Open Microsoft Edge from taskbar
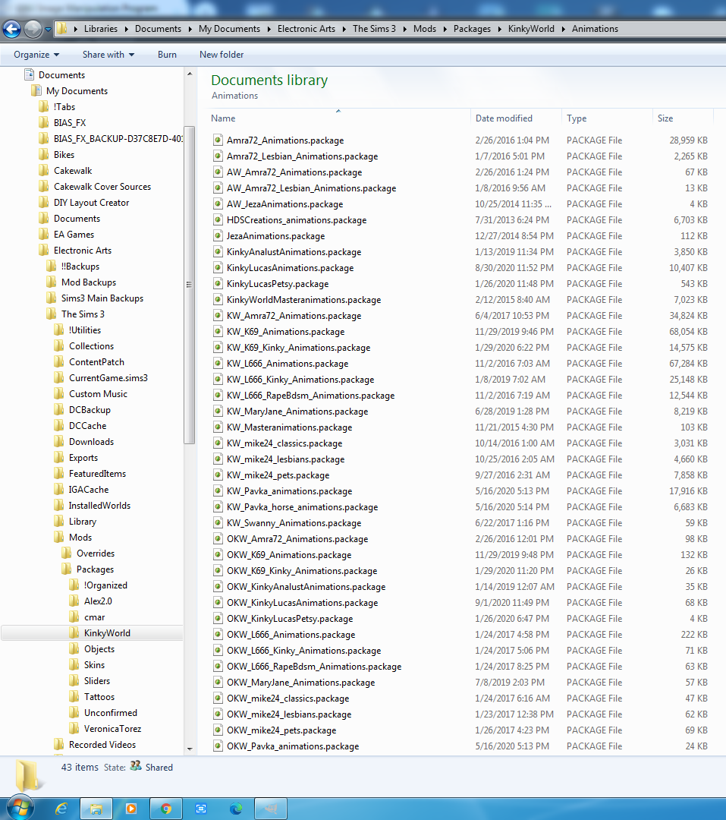Viewport: 726px width, 820px height. [x=236, y=809]
